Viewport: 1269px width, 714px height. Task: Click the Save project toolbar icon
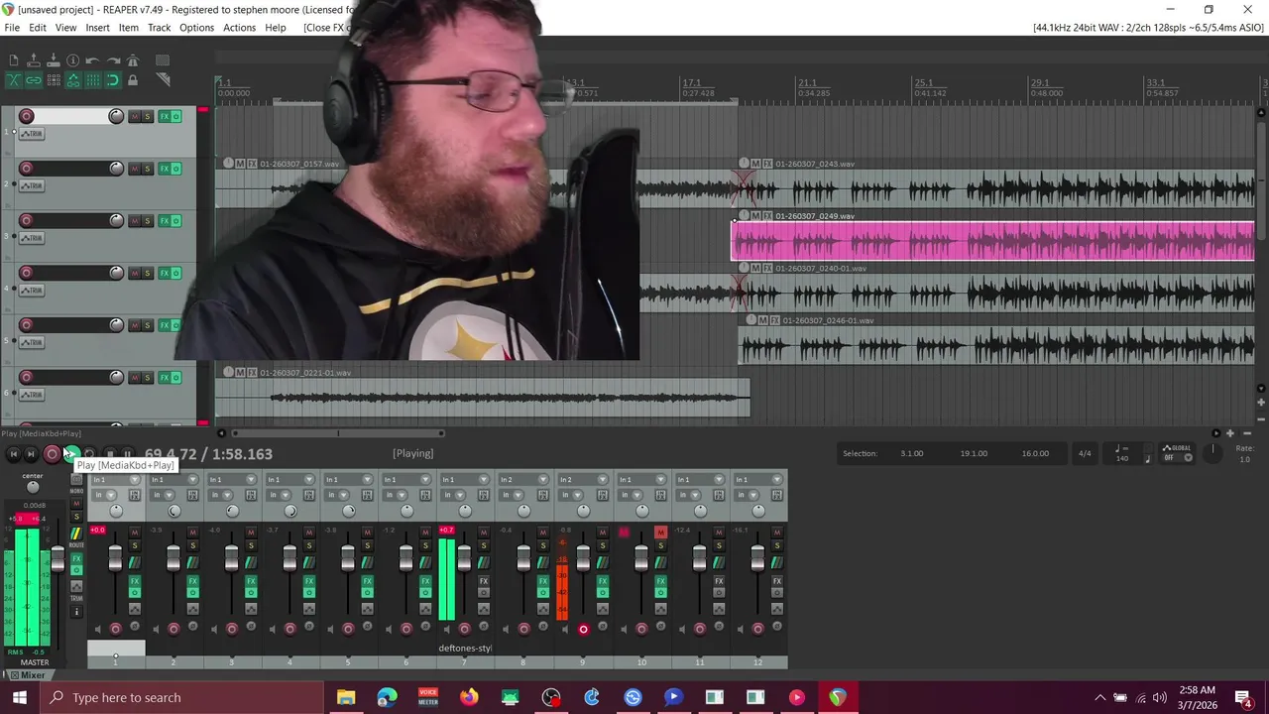54,61
